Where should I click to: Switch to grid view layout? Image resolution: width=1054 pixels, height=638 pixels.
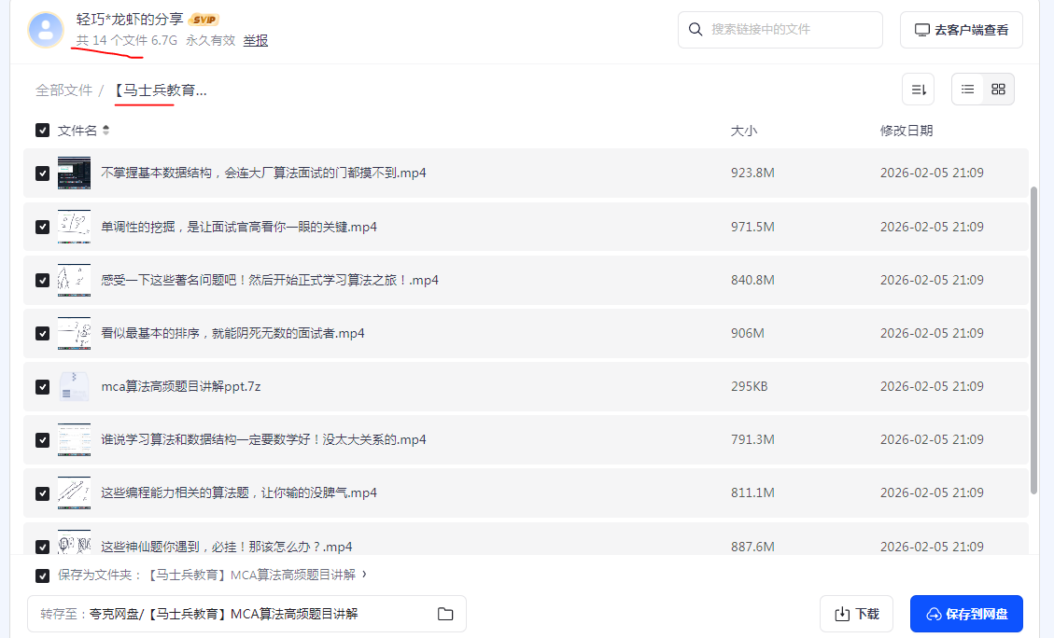pos(998,90)
